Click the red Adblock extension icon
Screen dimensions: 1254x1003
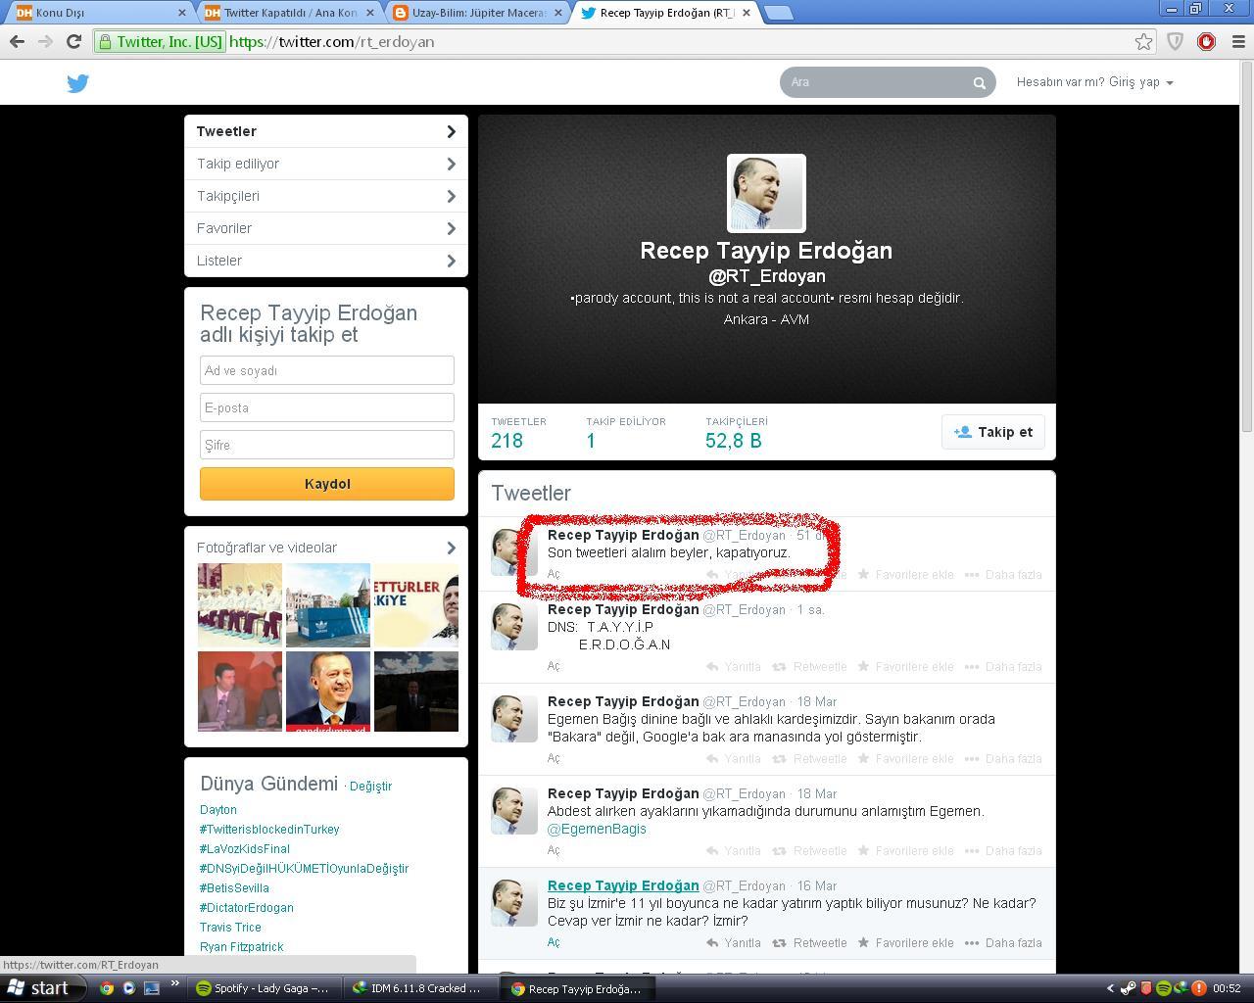point(1206,42)
